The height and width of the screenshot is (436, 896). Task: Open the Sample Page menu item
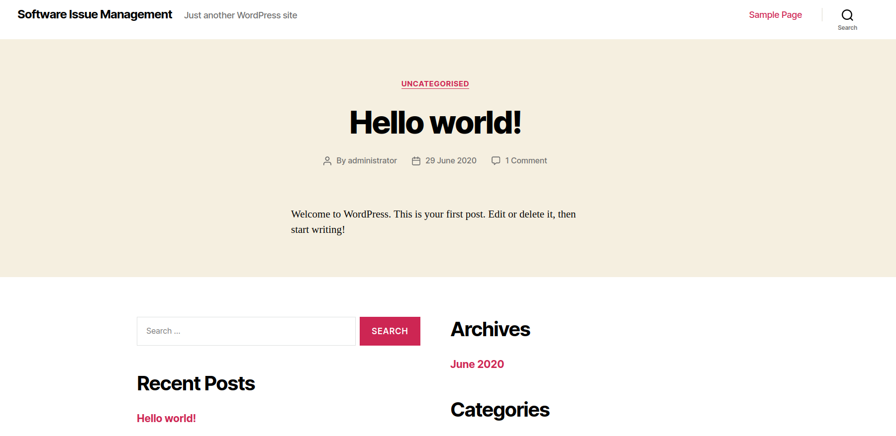coord(775,15)
